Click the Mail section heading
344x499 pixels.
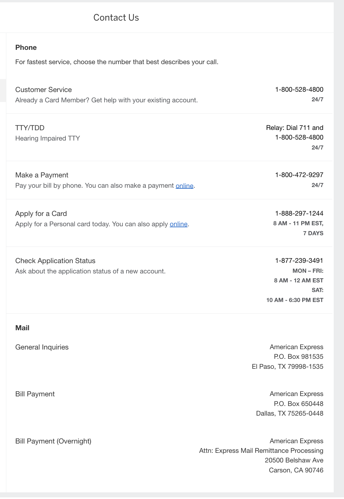[x=22, y=328]
